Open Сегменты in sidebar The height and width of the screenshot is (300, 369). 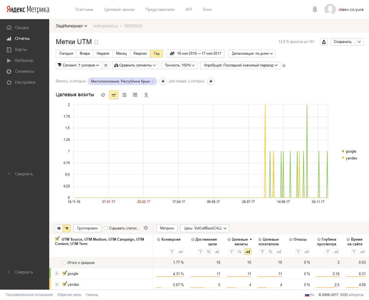(25, 71)
